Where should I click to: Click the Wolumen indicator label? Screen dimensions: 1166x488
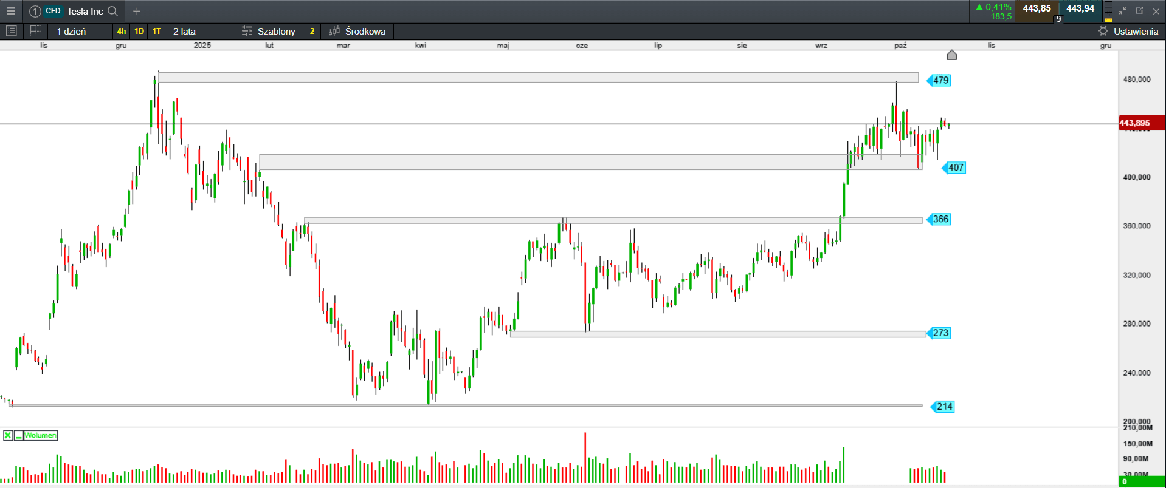click(41, 435)
